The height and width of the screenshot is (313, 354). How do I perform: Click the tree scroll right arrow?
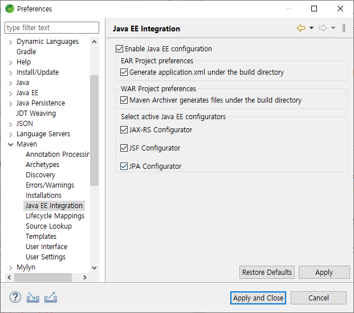85,277
